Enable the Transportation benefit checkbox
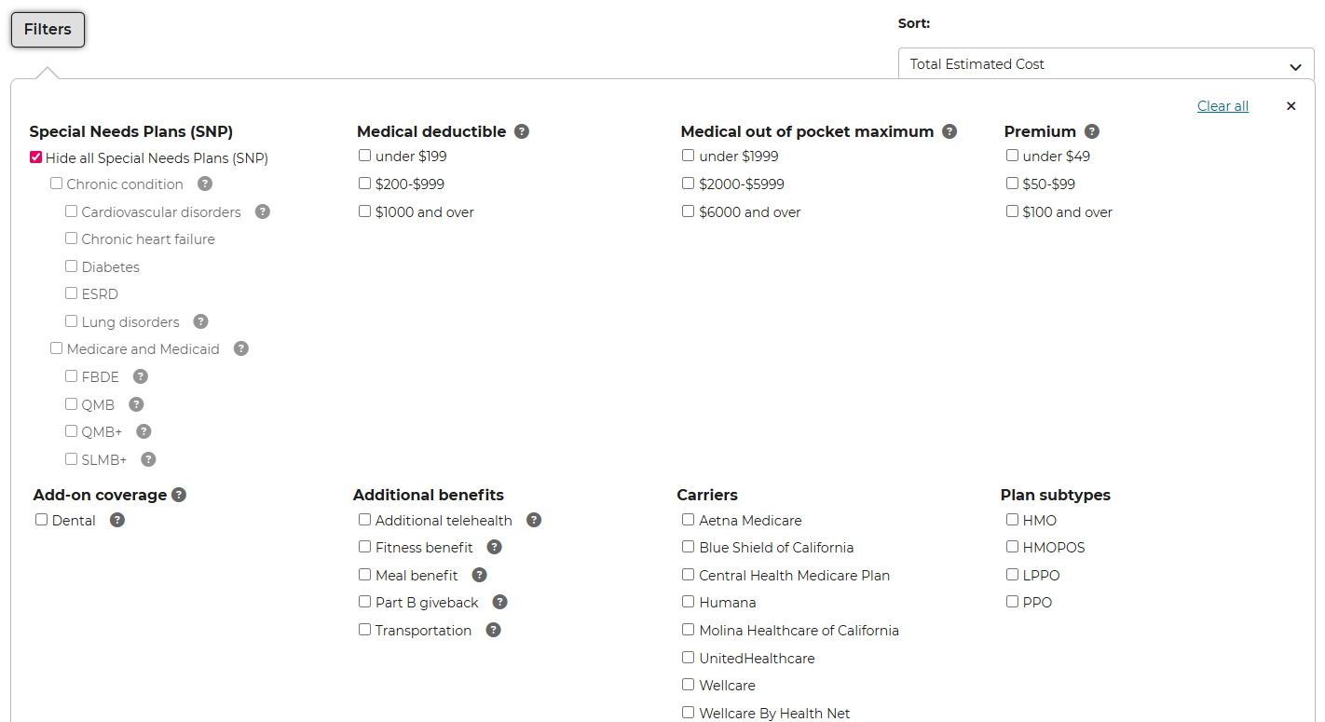This screenshot has width=1325, height=722. tap(365, 630)
